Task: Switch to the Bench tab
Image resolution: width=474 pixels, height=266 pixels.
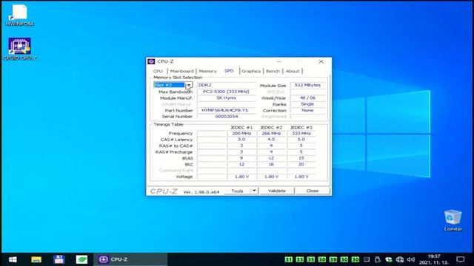Action: [x=273, y=71]
